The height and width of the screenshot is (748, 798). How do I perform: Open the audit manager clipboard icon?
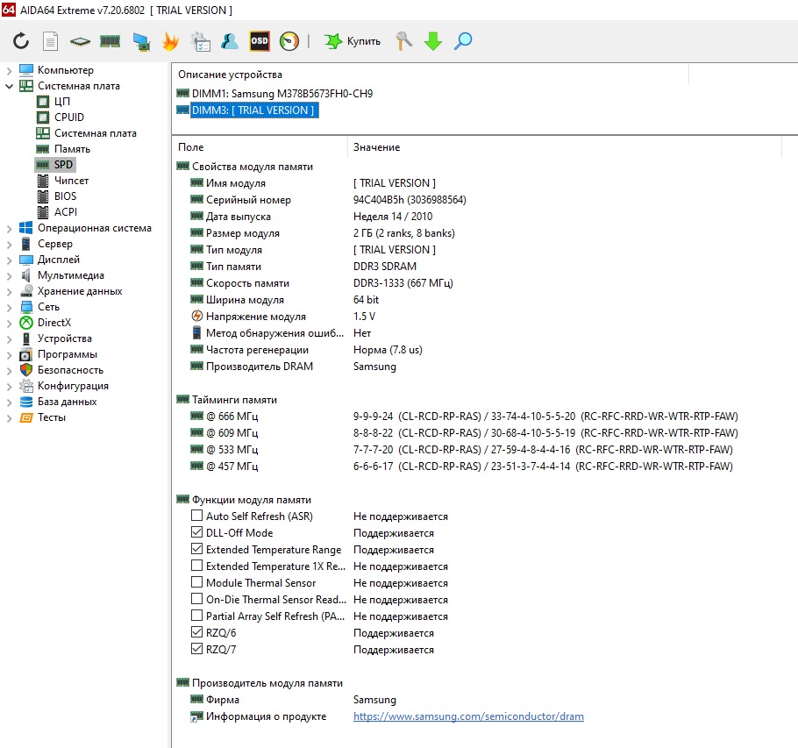[201, 42]
